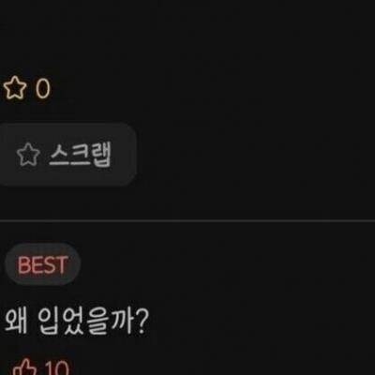
Task: Click the question mark ending the comment
Action: (142, 322)
